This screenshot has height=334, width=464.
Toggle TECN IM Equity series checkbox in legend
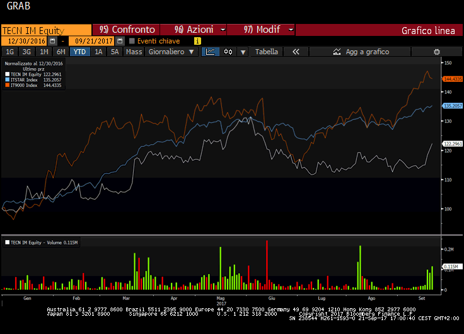point(8,74)
